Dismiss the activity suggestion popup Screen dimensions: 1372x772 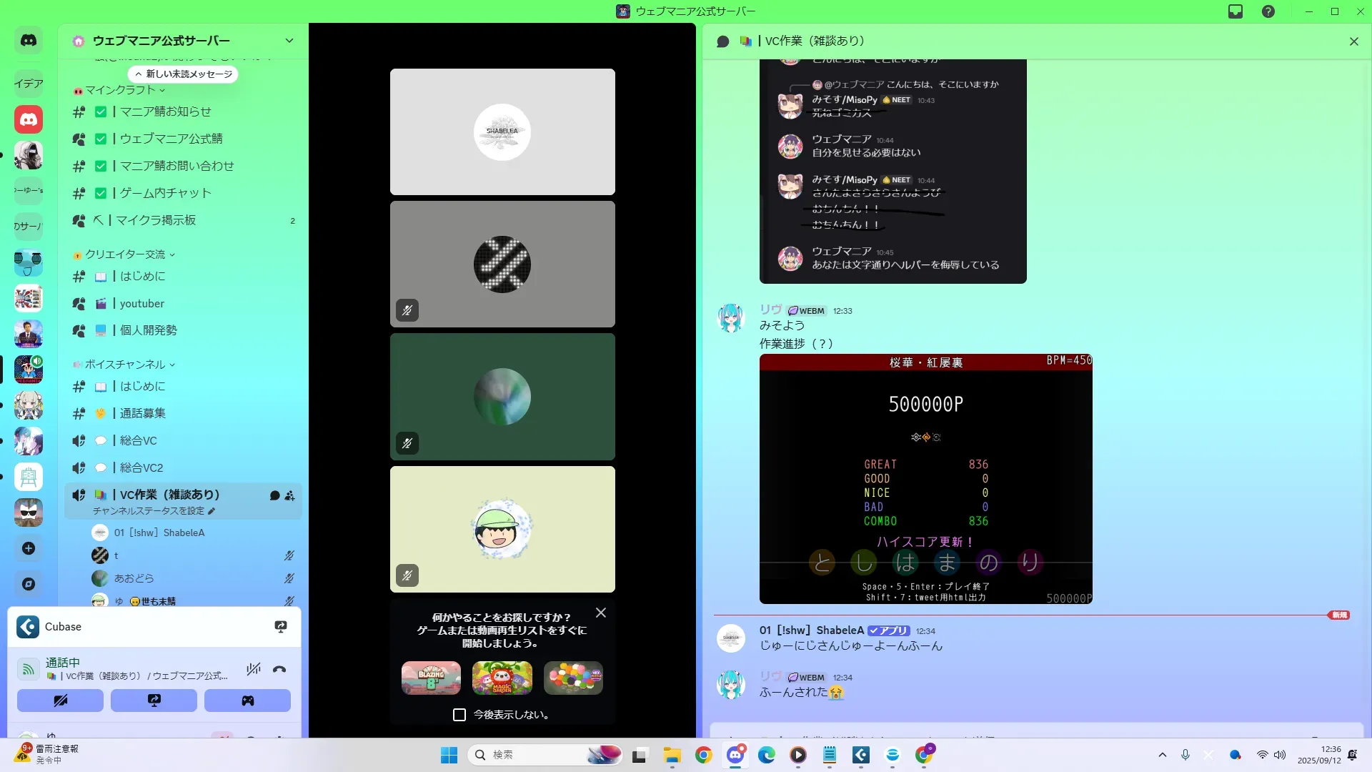click(601, 613)
